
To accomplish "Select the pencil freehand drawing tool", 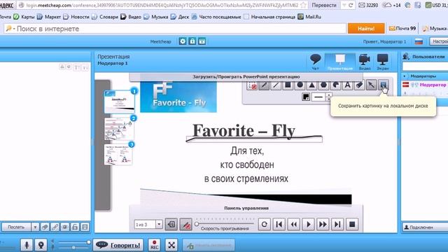I will click(x=264, y=85).
